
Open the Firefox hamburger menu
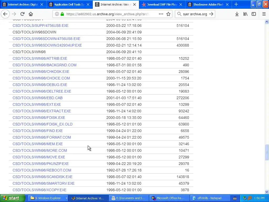pos(264,14)
